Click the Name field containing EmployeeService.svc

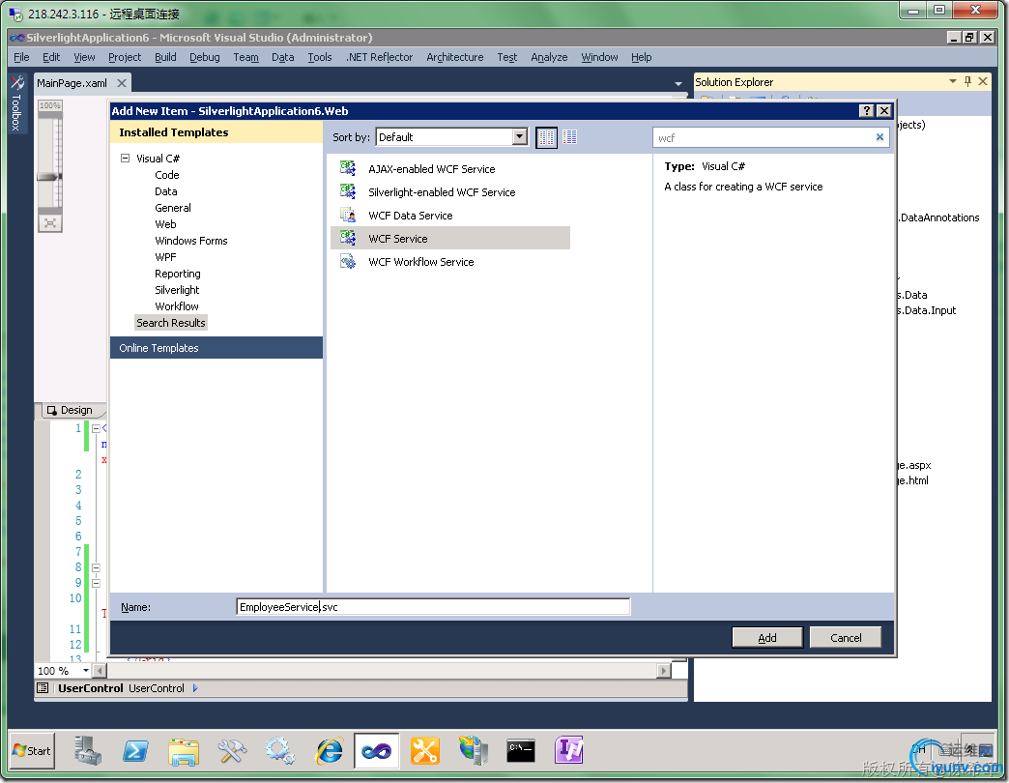[x=433, y=607]
